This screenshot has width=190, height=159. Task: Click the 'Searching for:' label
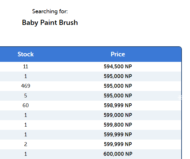(x=50, y=11)
